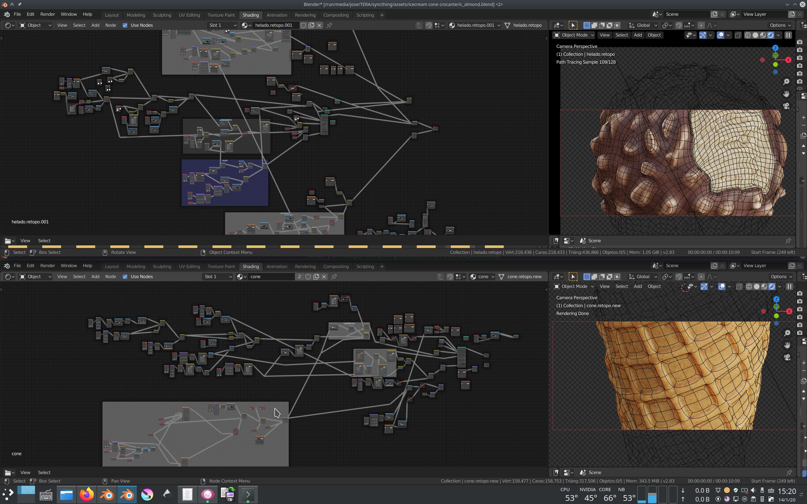Pin the cone material node tree

tap(334, 277)
